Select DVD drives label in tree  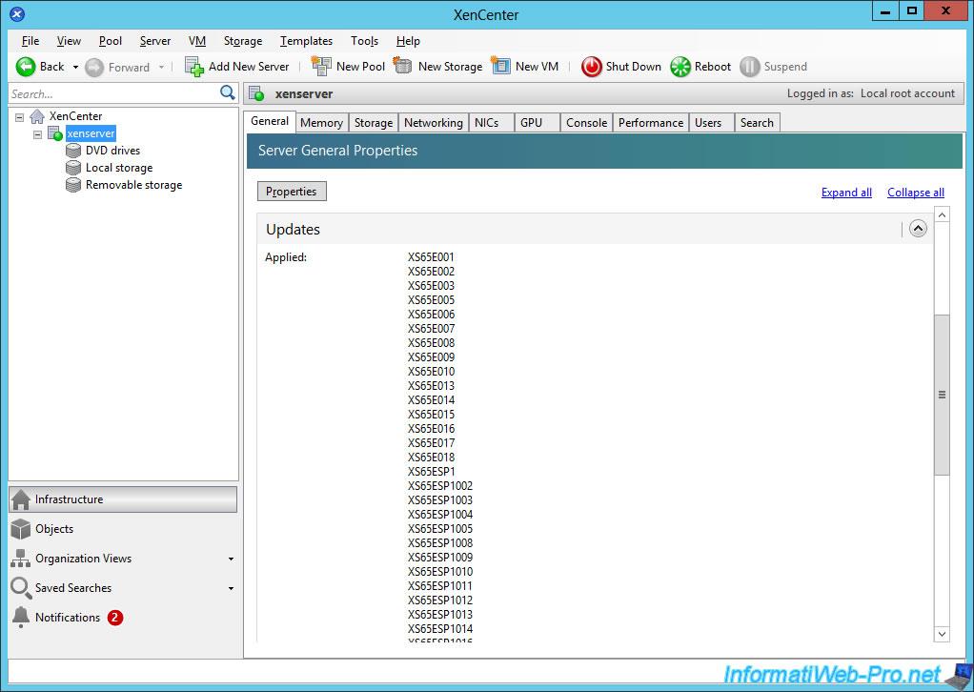coord(113,151)
